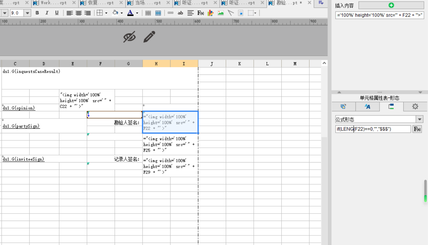
Task: Switch to the 勘验...pt * tab
Action: [289, 3]
